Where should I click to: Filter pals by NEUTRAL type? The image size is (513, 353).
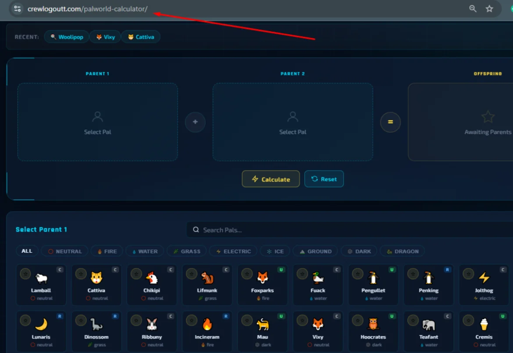(65, 251)
